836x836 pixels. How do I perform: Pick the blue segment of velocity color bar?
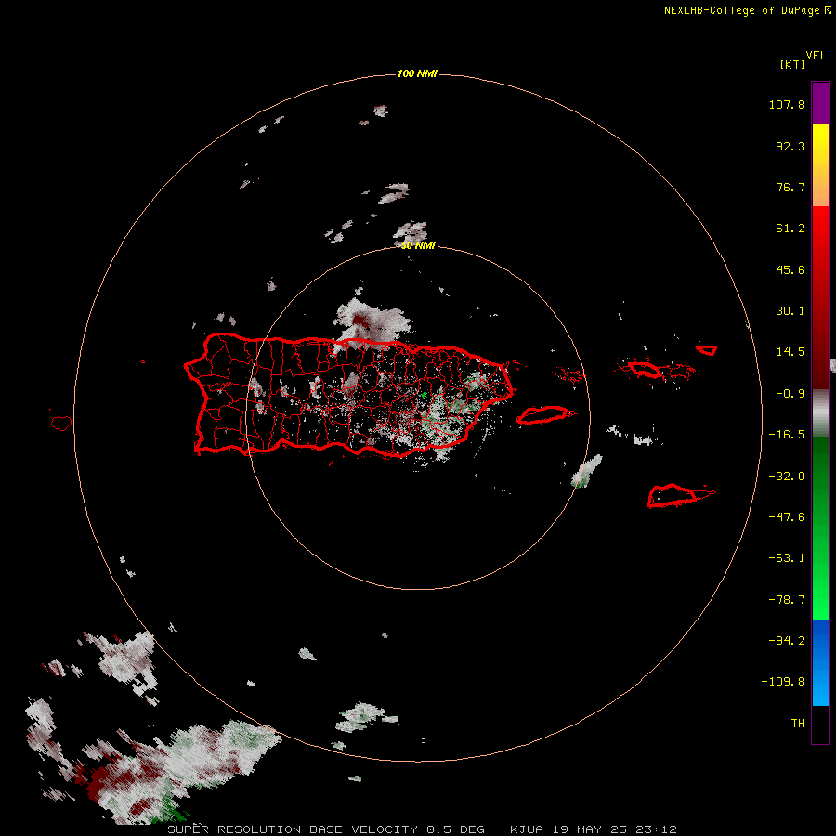pyautogui.click(x=820, y=662)
